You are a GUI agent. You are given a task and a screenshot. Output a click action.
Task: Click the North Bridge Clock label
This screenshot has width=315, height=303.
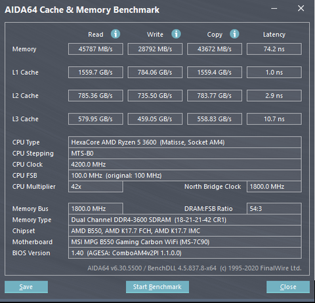point(213,187)
